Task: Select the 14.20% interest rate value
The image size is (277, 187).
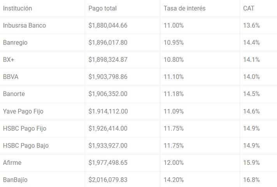Action: click(174, 180)
